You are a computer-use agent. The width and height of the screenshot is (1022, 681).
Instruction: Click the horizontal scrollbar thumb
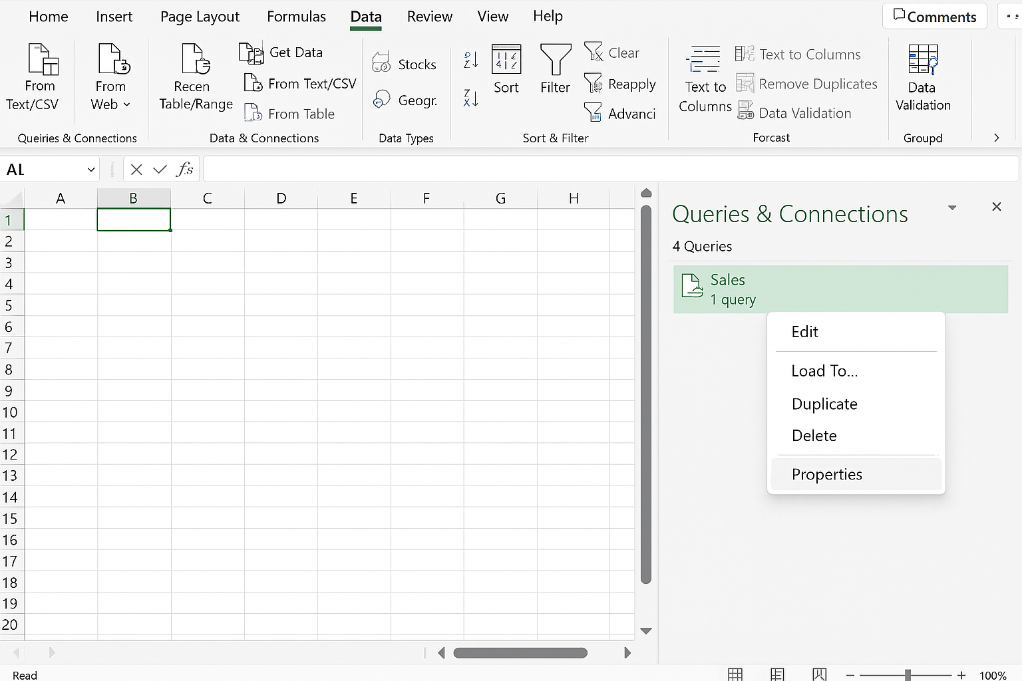(x=520, y=653)
